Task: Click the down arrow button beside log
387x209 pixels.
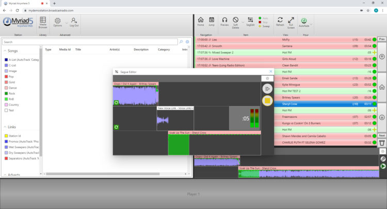Action: pos(382,117)
